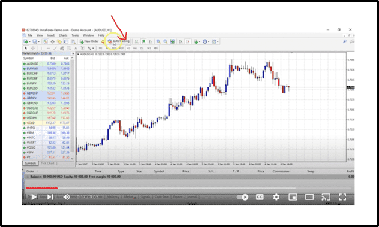
Task: Click the New Order toolbar button
Action: click(89, 41)
